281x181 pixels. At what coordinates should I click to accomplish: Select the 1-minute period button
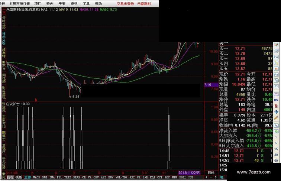point(276,137)
